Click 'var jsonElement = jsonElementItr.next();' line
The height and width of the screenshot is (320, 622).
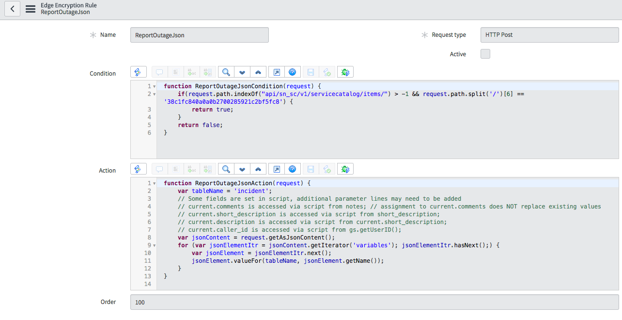pos(262,253)
